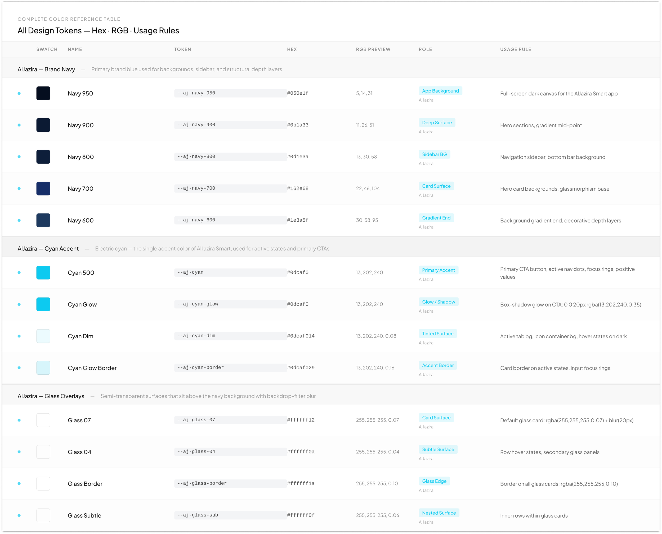This screenshot has width=662, height=534.
Task: Select the Deep Surface role badge
Action: 437,122
